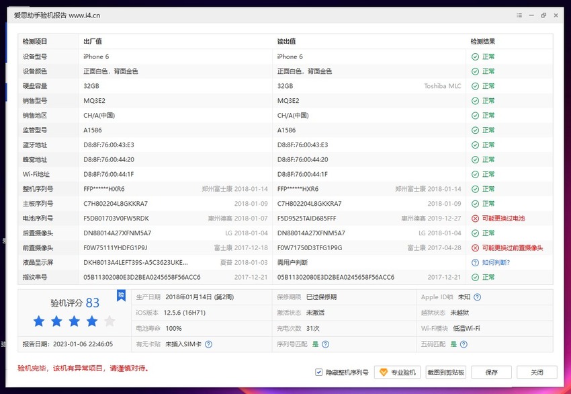This screenshot has width=571, height=394.
Task: Click the help icon next to Apple ID锁 未知
Action: [477, 297]
